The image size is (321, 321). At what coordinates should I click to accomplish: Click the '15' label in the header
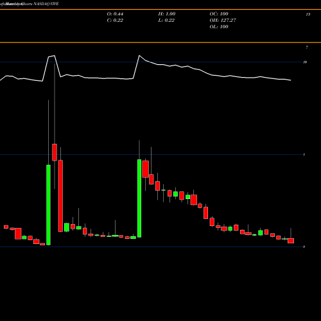(x=308, y=14)
